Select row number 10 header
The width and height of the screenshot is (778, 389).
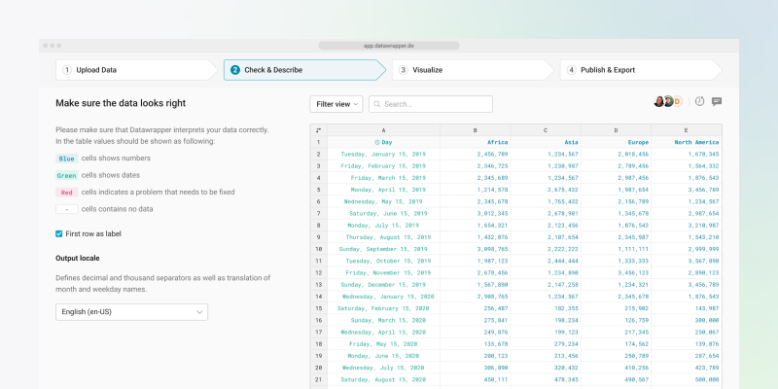tap(319, 249)
